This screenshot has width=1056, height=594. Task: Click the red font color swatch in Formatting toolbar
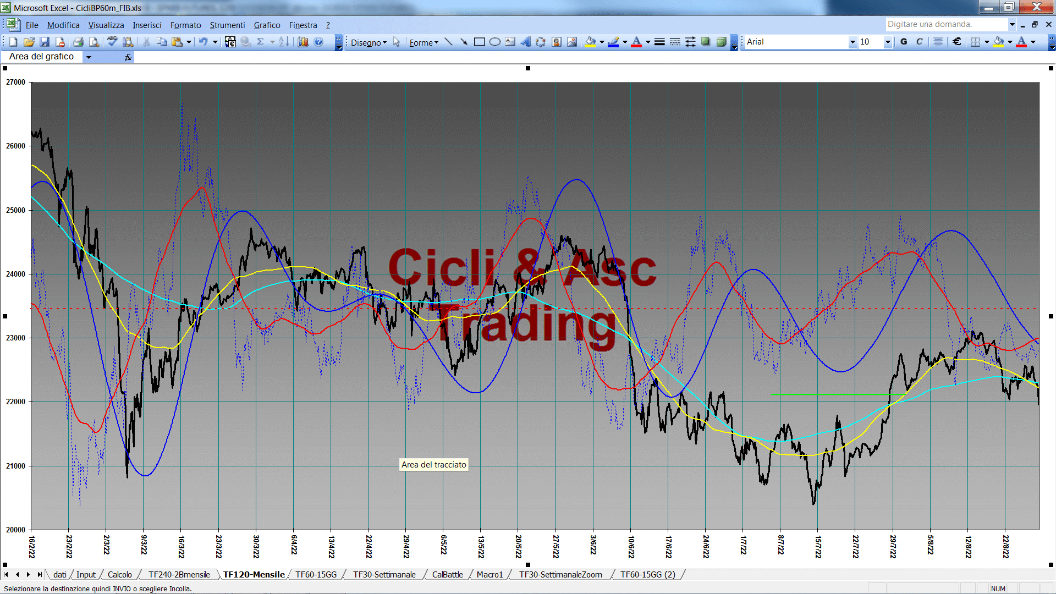pos(1021,42)
